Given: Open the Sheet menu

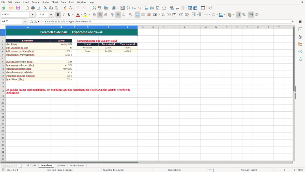Looking at the screenshot, I should tap(55, 2).
